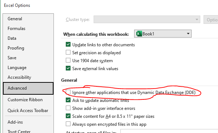The height and width of the screenshot is (133, 218).
Task: Uncheck Update links to other documents
Action: 68,44
